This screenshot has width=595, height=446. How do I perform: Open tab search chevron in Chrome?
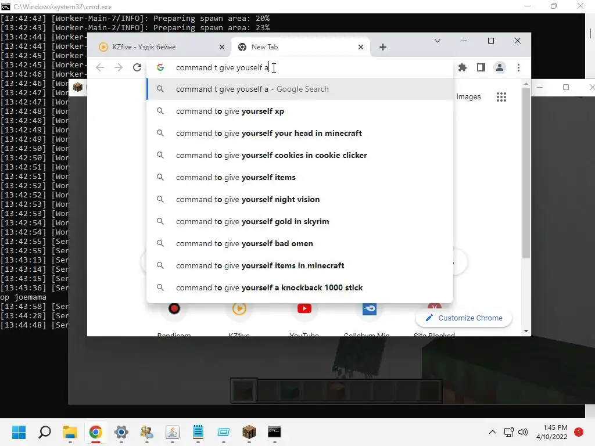coord(437,41)
